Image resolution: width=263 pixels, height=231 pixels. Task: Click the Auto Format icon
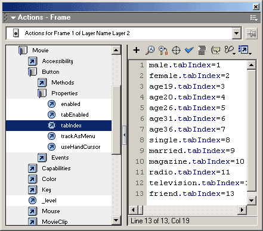coord(202,50)
